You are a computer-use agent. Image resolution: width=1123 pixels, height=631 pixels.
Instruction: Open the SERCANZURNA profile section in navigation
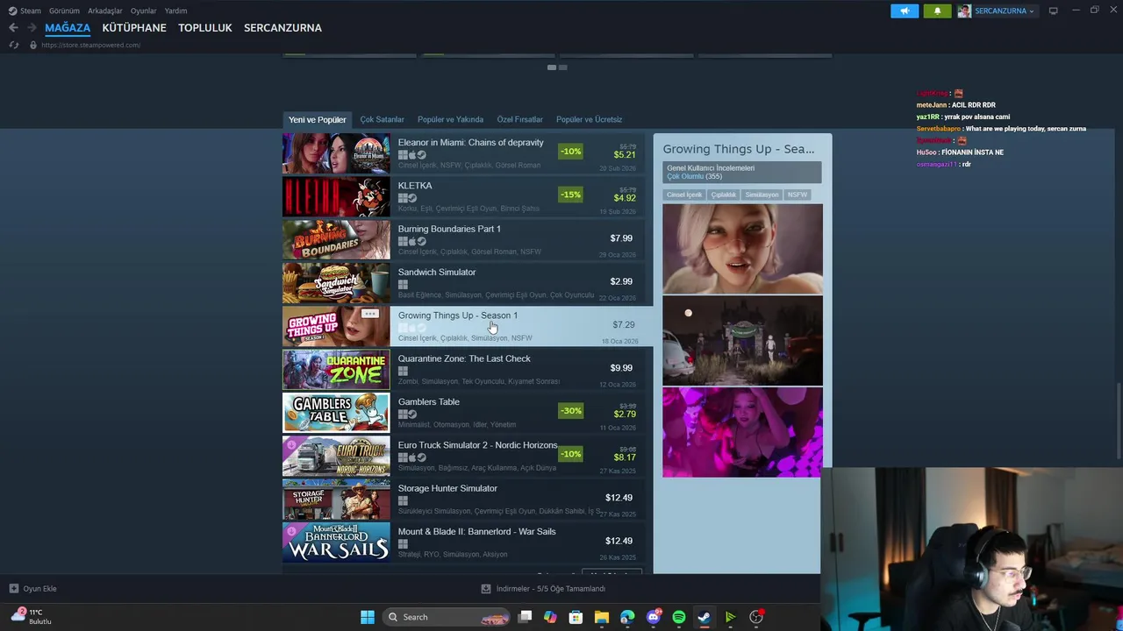pos(283,28)
